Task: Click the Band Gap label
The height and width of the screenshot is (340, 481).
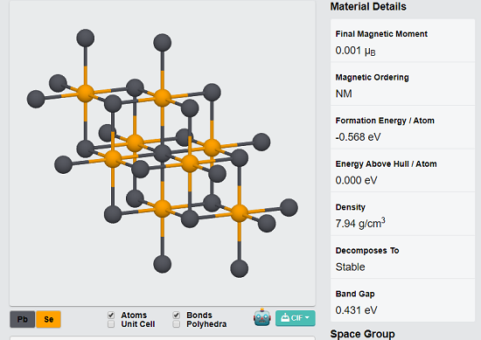Action: coord(355,294)
